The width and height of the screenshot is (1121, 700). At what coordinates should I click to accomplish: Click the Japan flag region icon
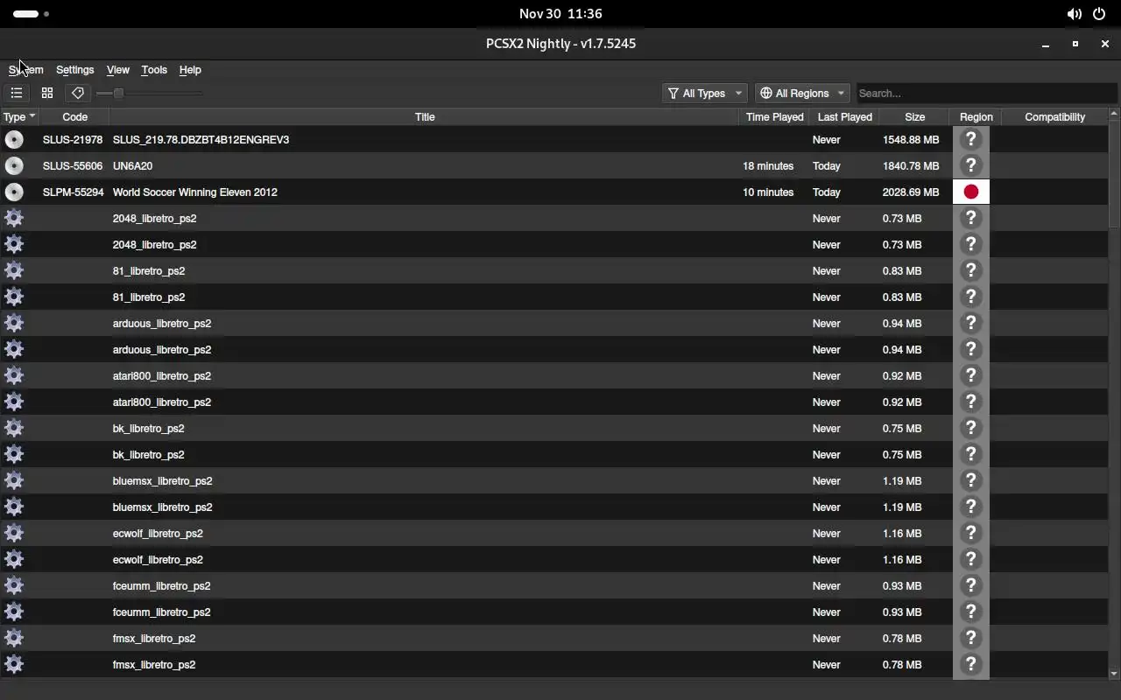[x=970, y=192]
